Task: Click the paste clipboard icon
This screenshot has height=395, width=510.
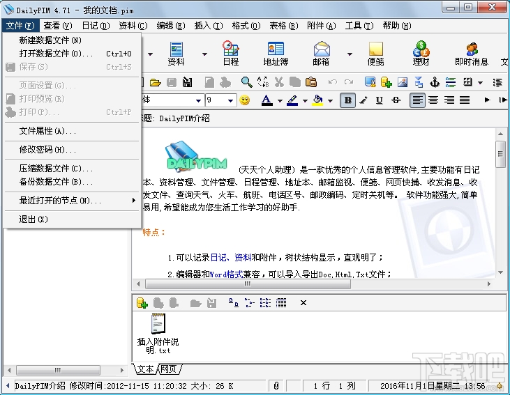Action: pyautogui.click(x=311, y=82)
